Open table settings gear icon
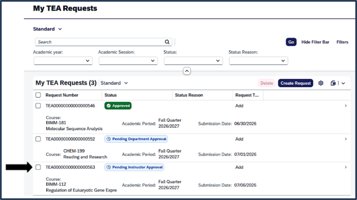Screen dimensions: 357x200 (x=321, y=83)
